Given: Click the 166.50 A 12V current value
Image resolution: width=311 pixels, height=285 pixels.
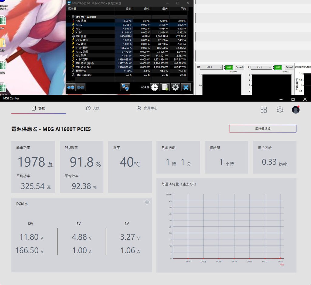Looking at the screenshot, I should coord(29,250).
